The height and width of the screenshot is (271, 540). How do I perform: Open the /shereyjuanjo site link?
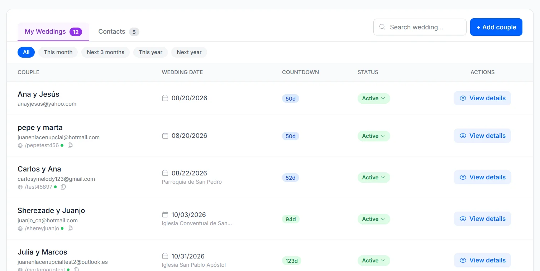click(x=42, y=228)
